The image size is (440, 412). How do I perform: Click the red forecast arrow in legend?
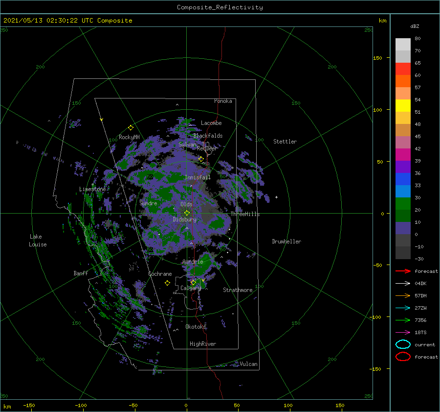[x=403, y=271]
